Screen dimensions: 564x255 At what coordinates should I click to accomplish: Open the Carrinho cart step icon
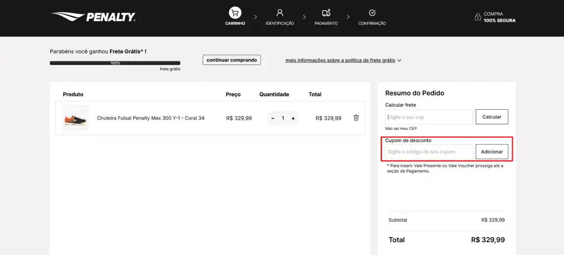tap(235, 13)
